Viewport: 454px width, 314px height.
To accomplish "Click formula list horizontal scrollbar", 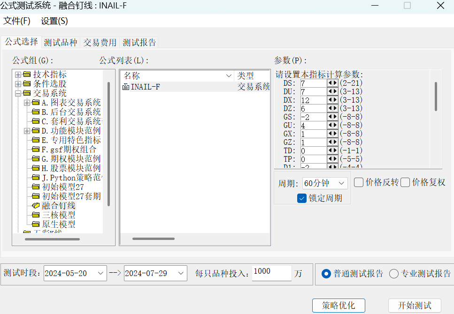I will (154, 239).
